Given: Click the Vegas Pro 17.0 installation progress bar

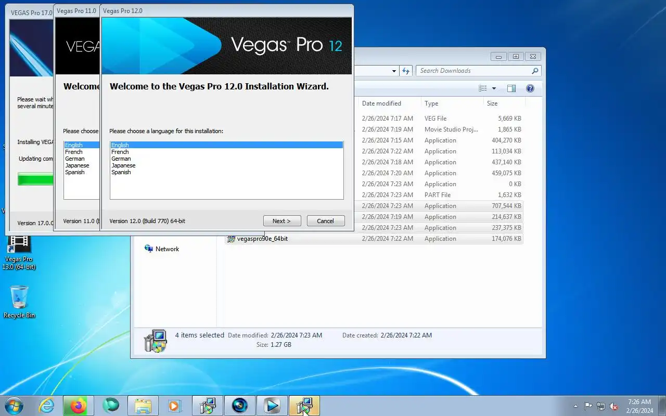Looking at the screenshot, I should tap(35, 179).
